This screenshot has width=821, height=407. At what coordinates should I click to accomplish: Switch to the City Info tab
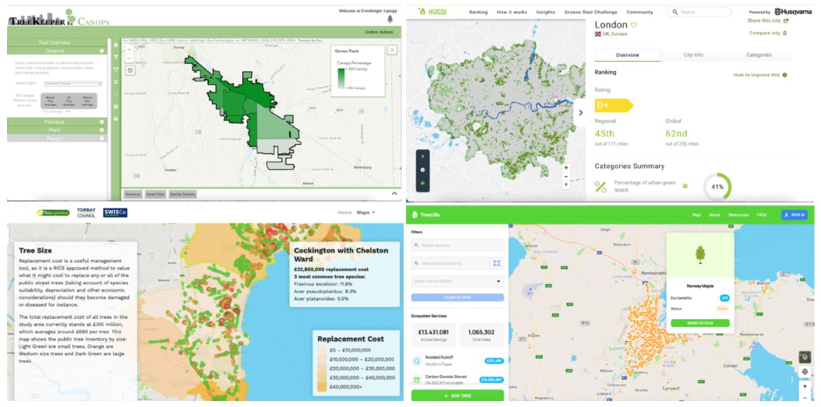[x=693, y=55]
